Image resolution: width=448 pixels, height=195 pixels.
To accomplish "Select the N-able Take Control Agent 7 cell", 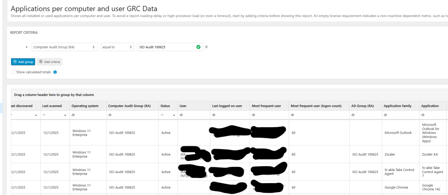I will (x=433, y=172).
